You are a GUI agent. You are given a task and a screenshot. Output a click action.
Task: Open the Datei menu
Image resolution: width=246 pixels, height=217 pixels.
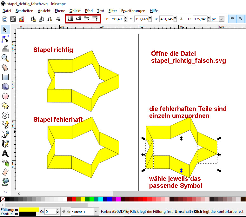[x=7, y=11]
